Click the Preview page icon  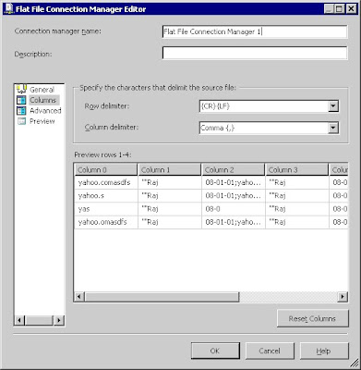(x=21, y=121)
